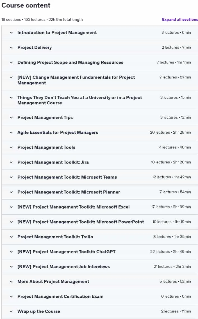The height and width of the screenshot is (319, 198).
Task: Expand Agile Essentials for Project Managers chevron
Action: 11,132
